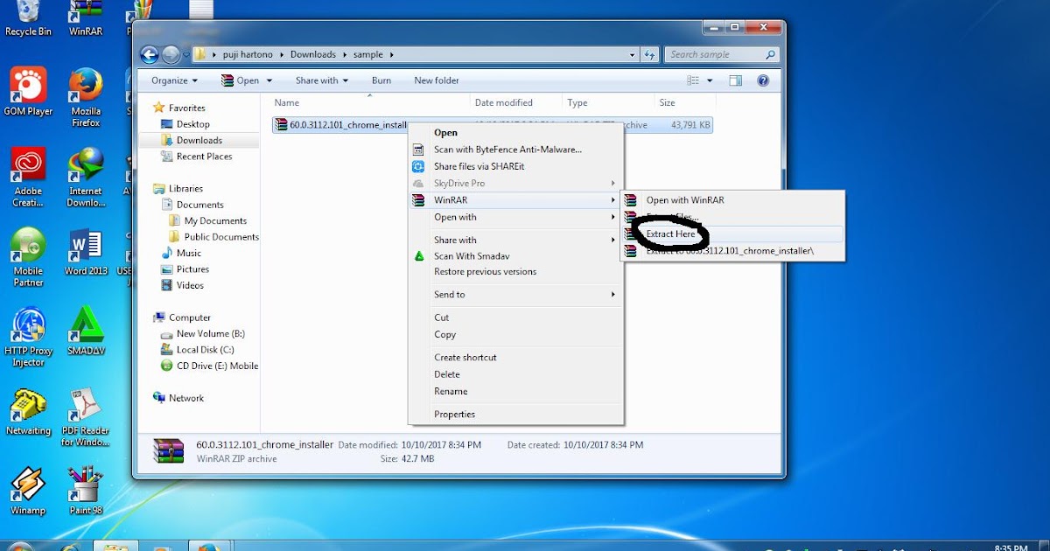Click the Search sample input box
This screenshot has height=551, width=1050.
[717, 54]
